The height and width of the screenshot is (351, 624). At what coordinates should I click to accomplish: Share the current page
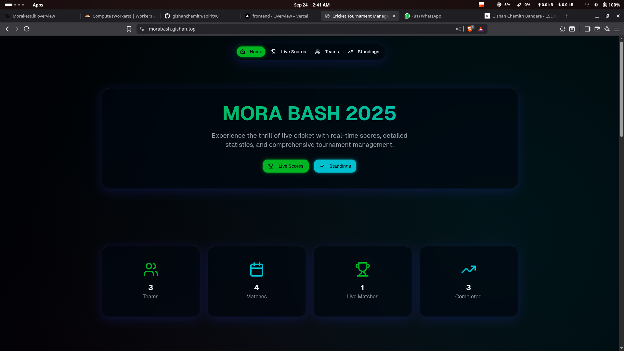point(458,29)
